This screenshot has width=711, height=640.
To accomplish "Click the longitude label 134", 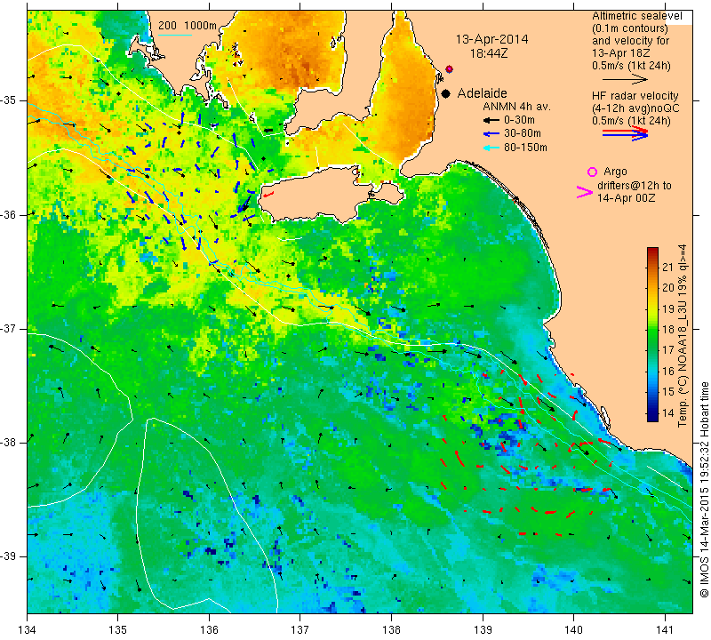I will [28, 630].
